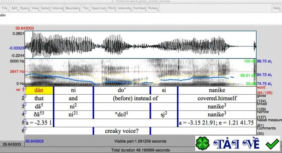This screenshot has width=282, height=153.
Task: Click the boundary circle on tier 3
Action: 25,104
